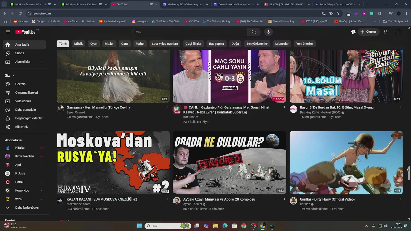This screenshot has width=411, height=231.
Task: Open File Explorer from taskbar
Action: 215,226
